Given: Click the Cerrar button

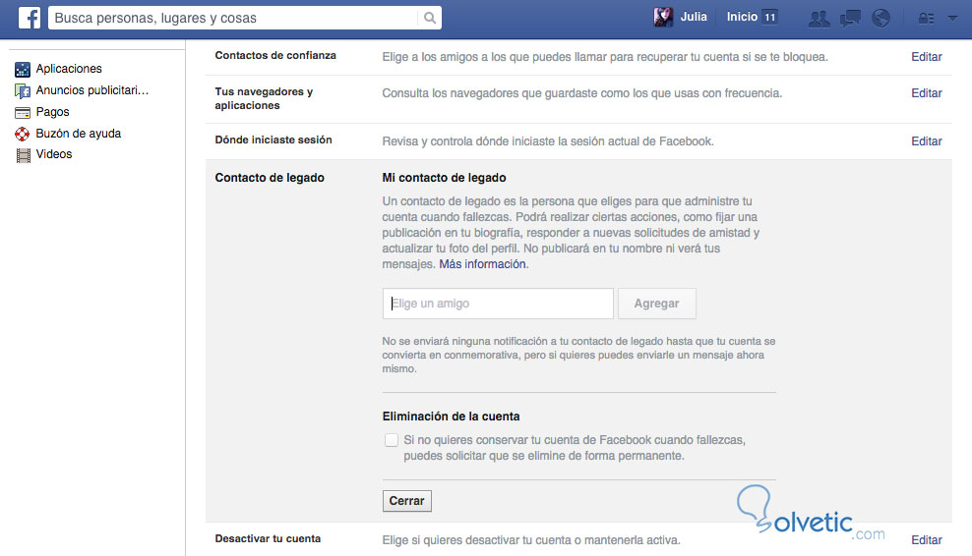Looking at the screenshot, I should (406, 501).
